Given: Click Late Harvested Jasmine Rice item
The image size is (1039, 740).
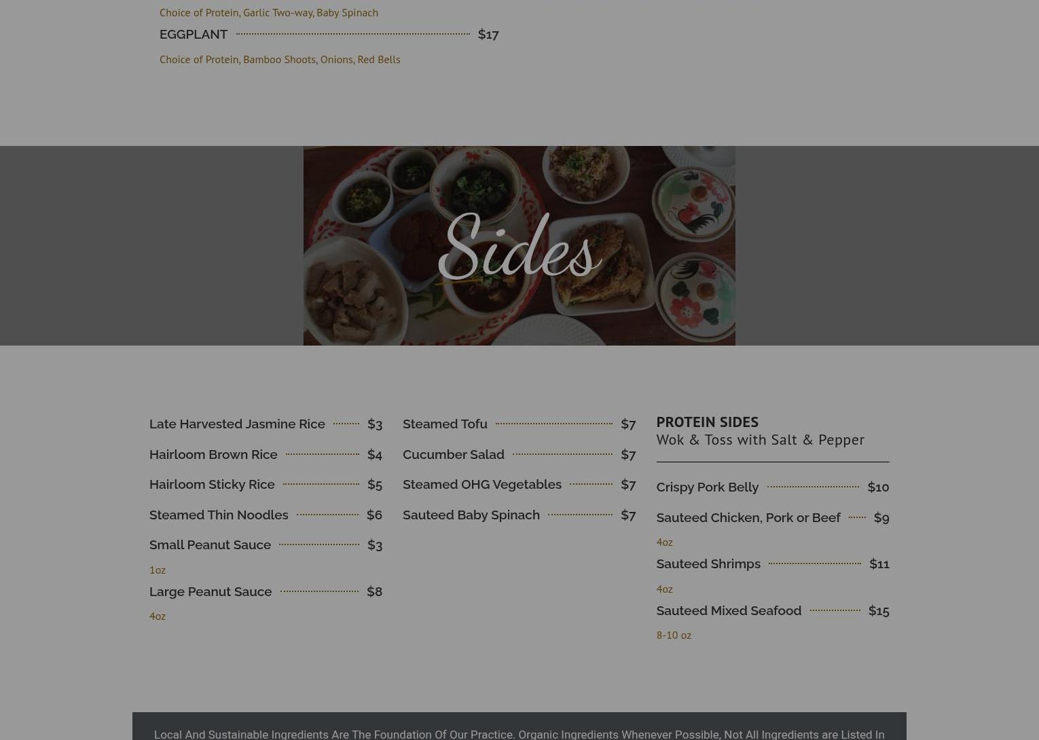Looking at the screenshot, I should [x=237, y=424].
